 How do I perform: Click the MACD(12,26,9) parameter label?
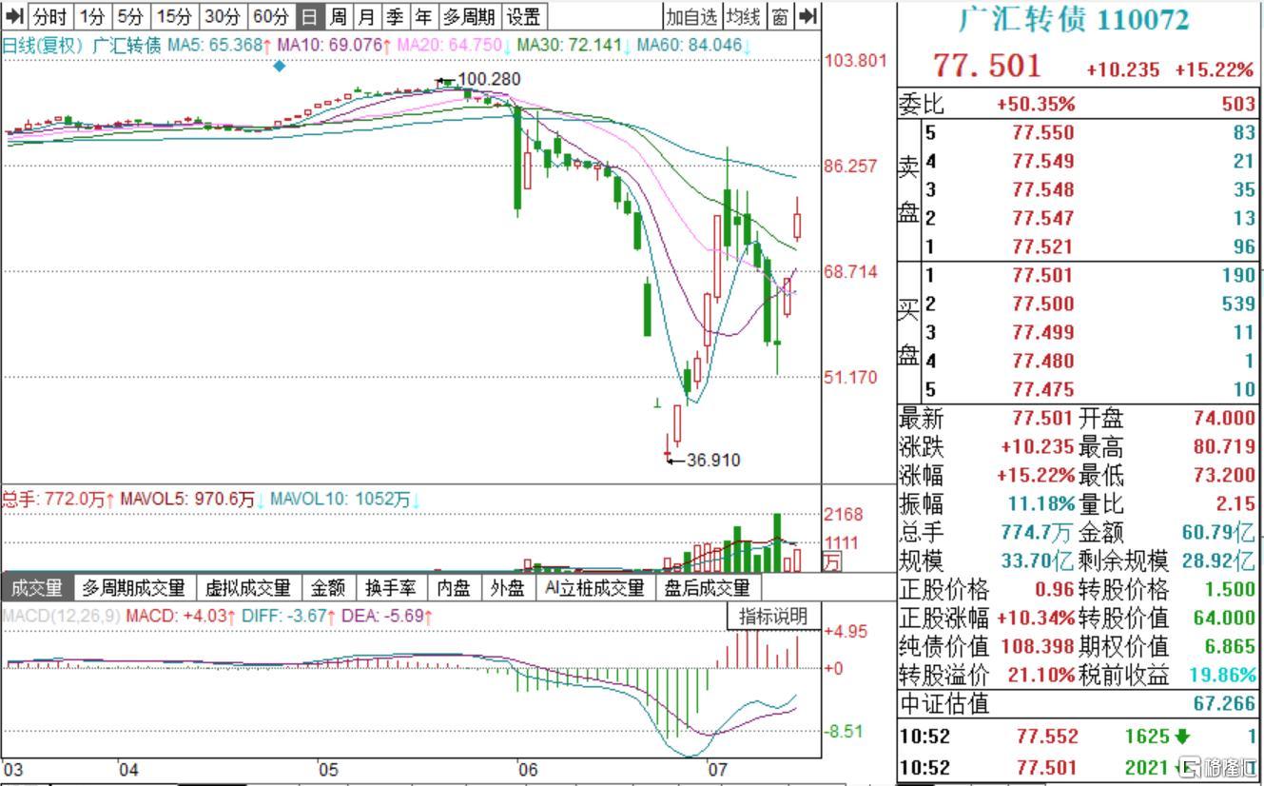pyautogui.click(x=62, y=617)
